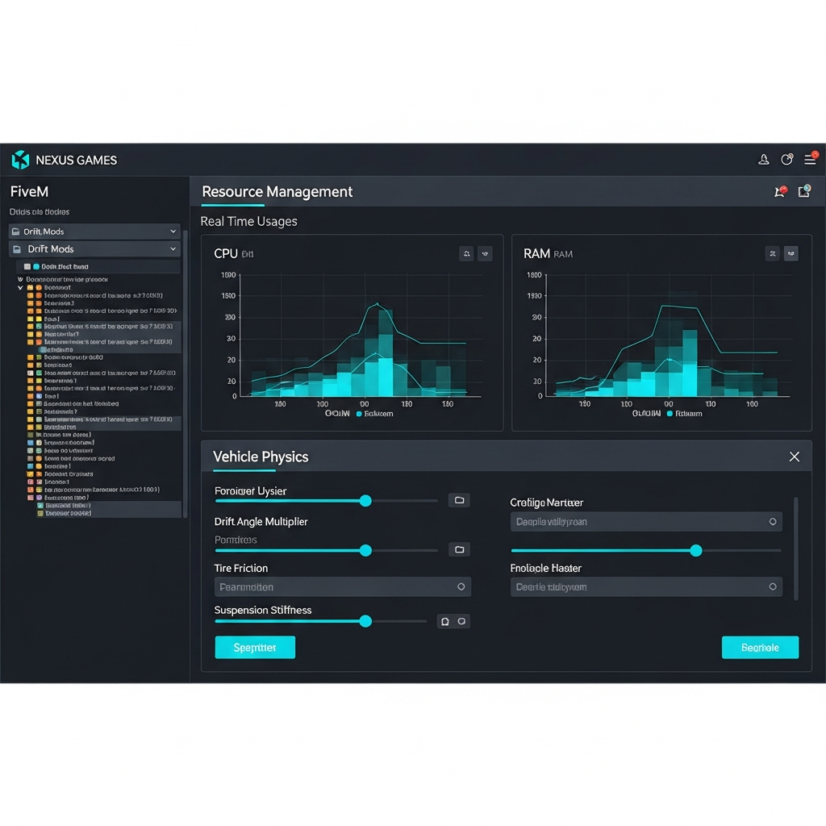Click the first tool icon on the CPU chart
This screenshot has width=826, height=826.
(466, 254)
